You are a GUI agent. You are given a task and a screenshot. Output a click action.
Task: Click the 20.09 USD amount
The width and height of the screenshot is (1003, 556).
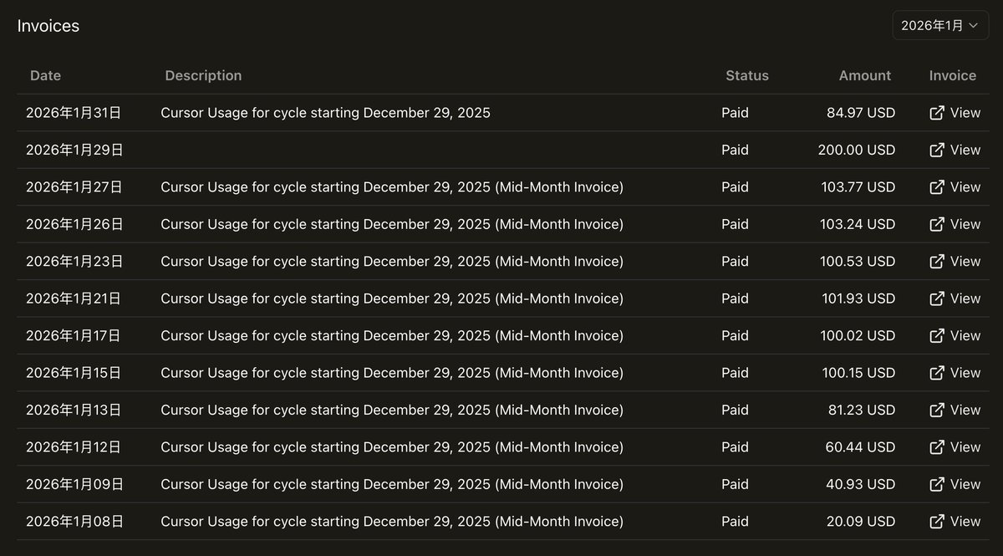[x=861, y=521]
